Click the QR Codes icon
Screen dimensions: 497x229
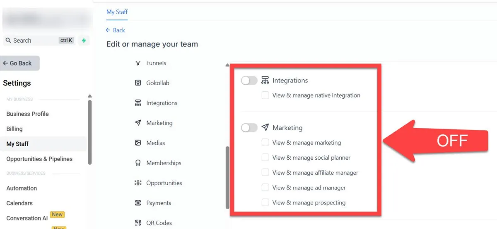click(x=138, y=223)
